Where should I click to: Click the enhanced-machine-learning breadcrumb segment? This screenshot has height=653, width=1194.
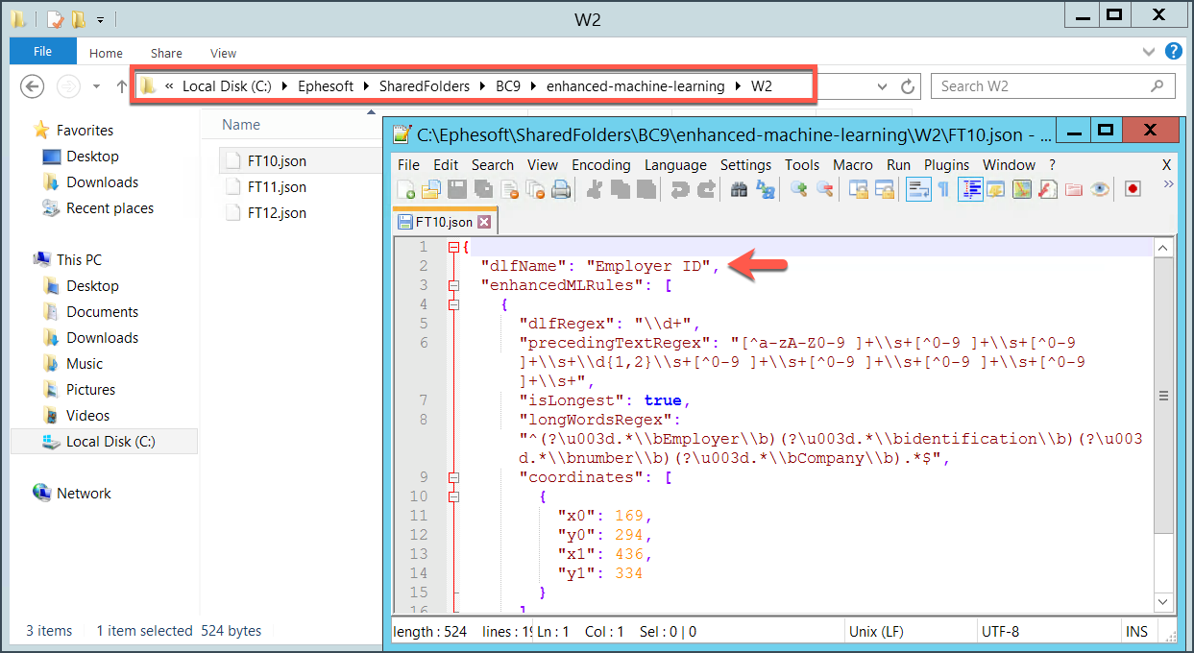pos(636,86)
